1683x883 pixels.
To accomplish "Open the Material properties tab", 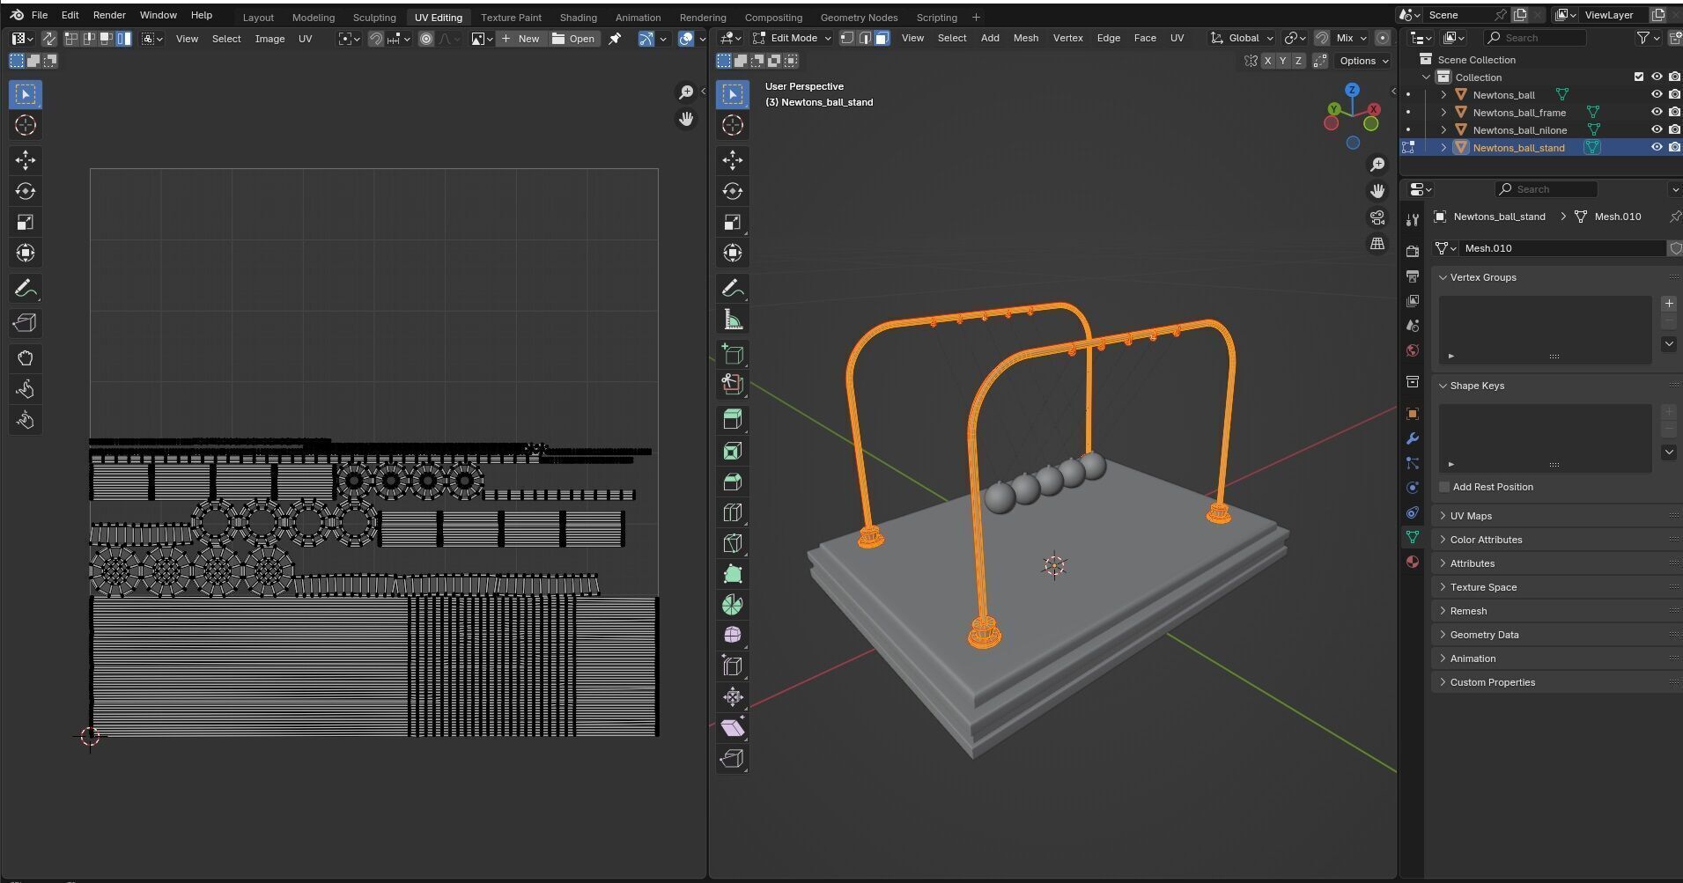I will (x=1413, y=562).
